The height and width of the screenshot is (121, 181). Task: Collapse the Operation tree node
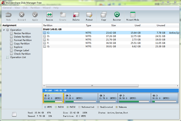click(x=4, y=30)
